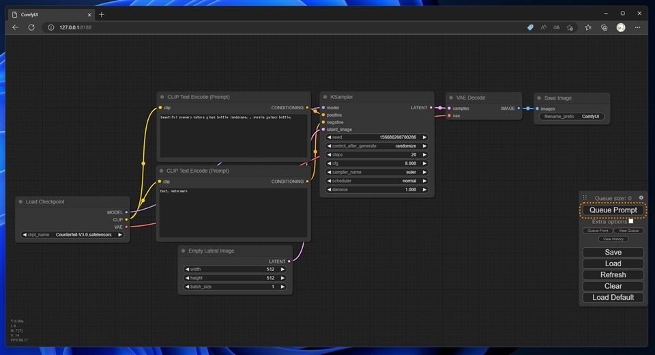Click the Queue Prompt button
This screenshot has width=655, height=355.
point(613,210)
